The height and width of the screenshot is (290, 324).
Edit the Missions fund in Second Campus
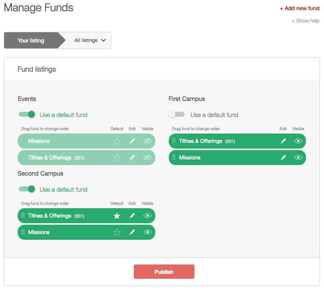(x=132, y=232)
